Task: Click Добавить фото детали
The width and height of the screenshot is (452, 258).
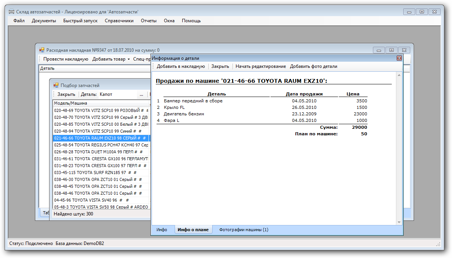Action: coord(313,66)
